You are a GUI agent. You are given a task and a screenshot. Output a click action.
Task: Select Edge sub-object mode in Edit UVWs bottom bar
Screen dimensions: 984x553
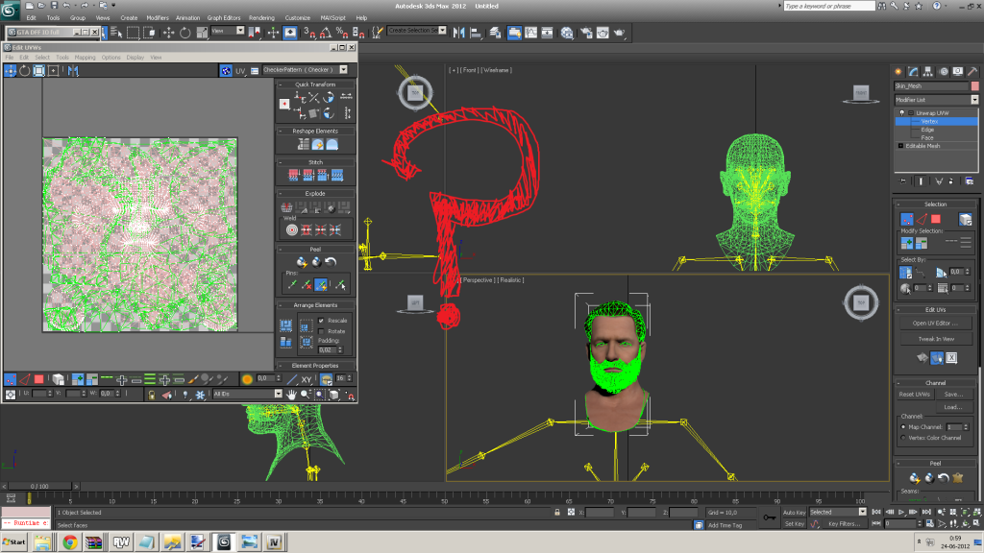pos(24,379)
